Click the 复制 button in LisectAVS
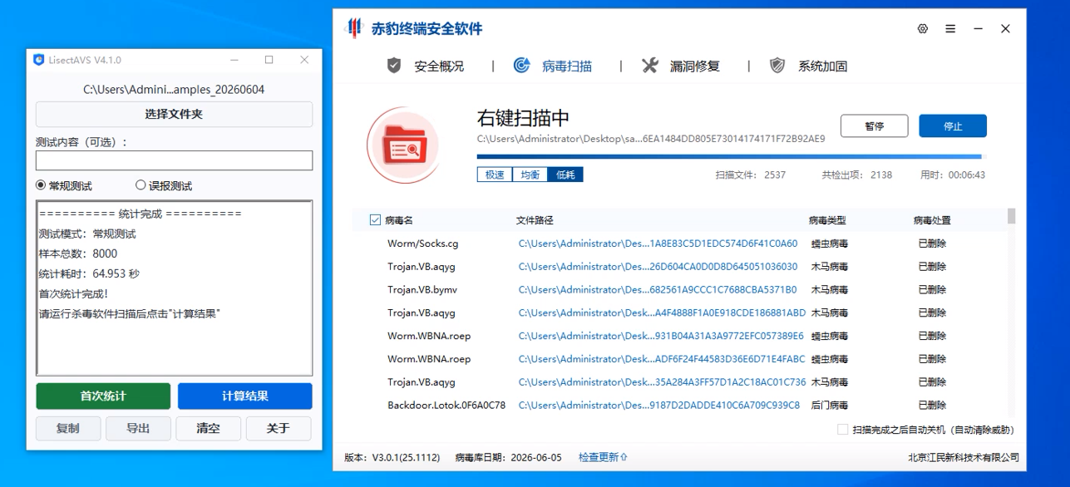This screenshot has width=1070, height=487. [x=68, y=428]
